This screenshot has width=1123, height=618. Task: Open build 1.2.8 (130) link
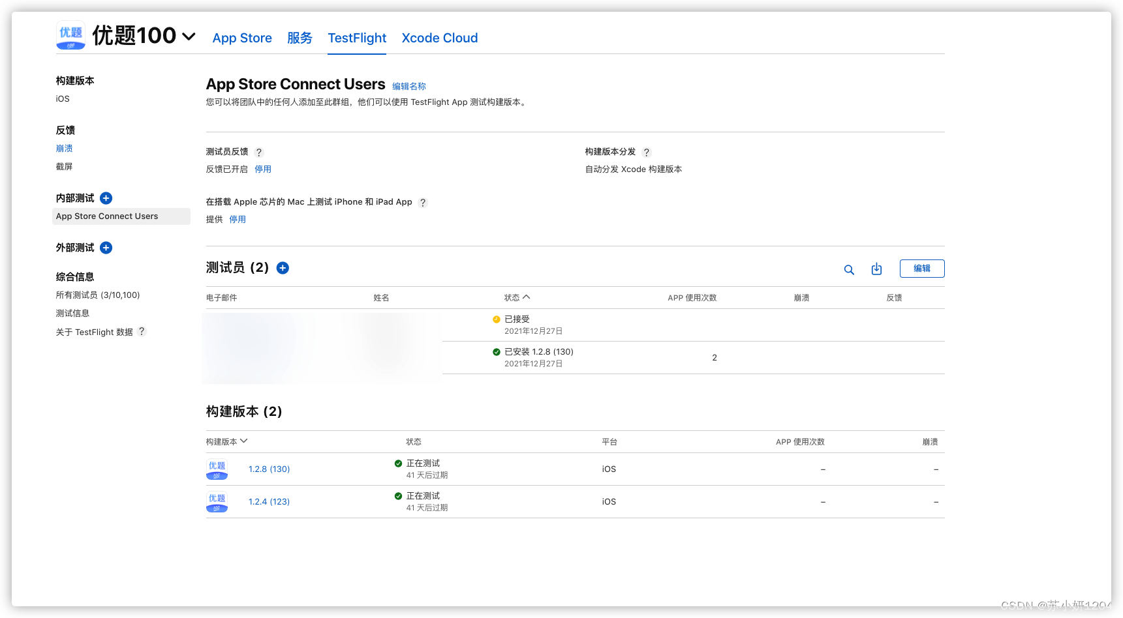coord(269,469)
